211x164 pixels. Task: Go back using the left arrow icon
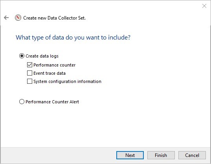(x=6, y=18)
